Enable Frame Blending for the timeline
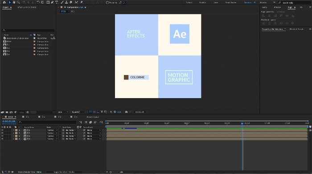The height and width of the screenshot is (174, 312). (x=90, y=122)
